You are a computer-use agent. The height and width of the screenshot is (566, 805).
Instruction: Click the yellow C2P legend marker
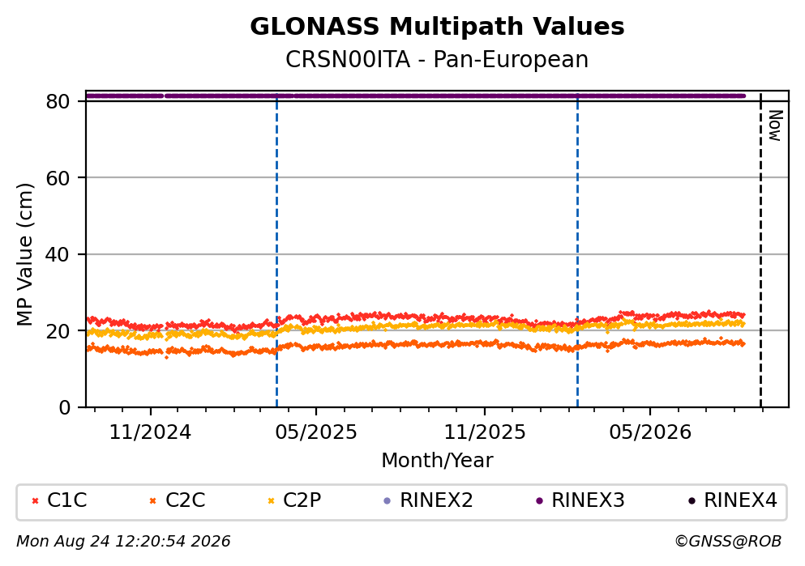(271, 501)
